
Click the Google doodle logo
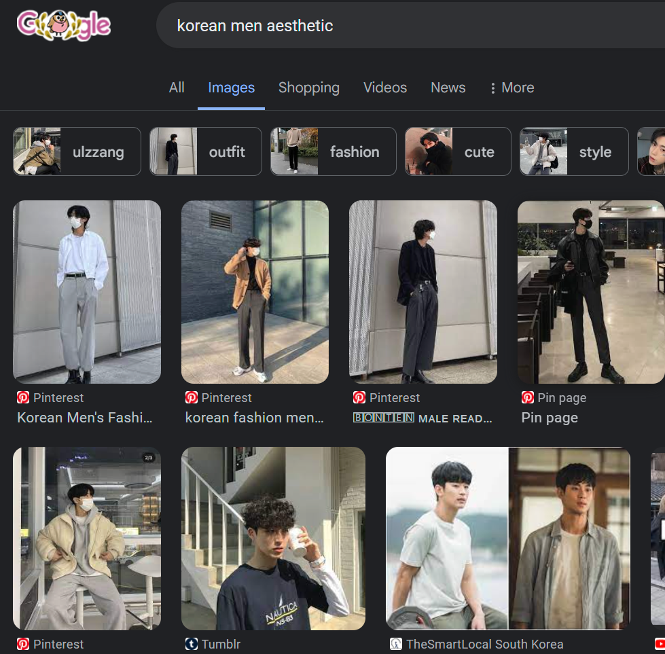(63, 25)
